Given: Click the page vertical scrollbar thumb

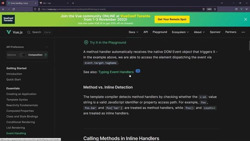Looking at the screenshot, I should [249, 45].
